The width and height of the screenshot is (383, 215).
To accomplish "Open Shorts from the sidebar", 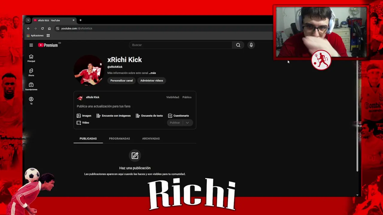I will click(x=31, y=72).
